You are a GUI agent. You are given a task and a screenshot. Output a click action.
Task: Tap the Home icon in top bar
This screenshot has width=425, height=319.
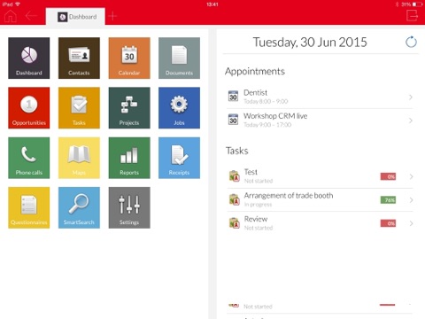11,16
